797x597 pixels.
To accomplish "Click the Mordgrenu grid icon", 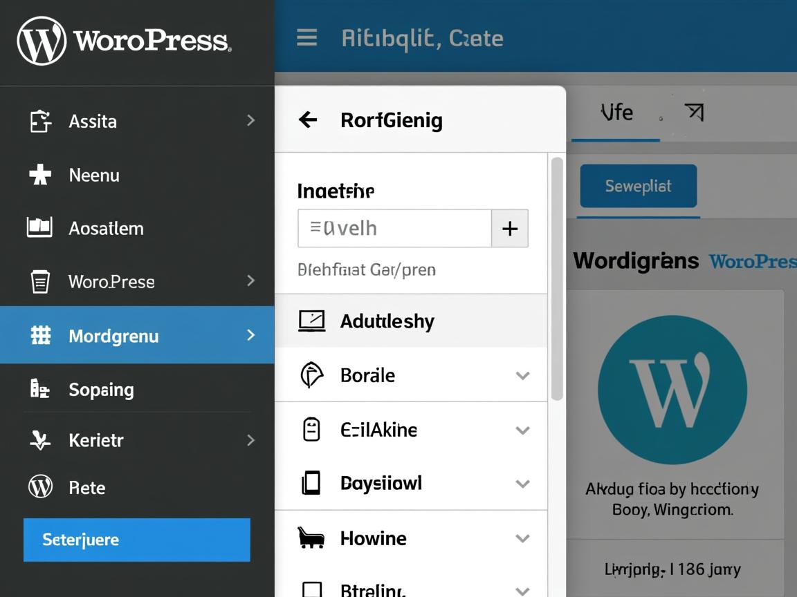I will (x=41, y=336).
